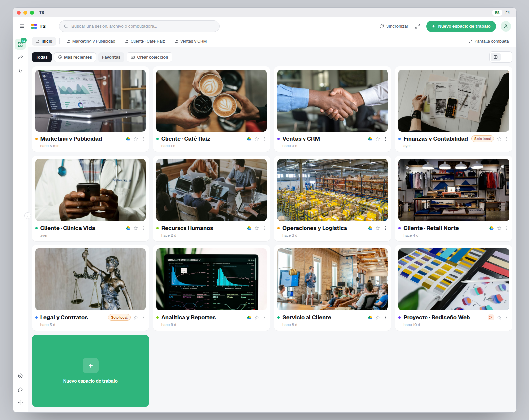Image resolution: width=529 pixels, height=420 pixels.
Task: Click Pantalla completa link
Action: pos(489,41)
